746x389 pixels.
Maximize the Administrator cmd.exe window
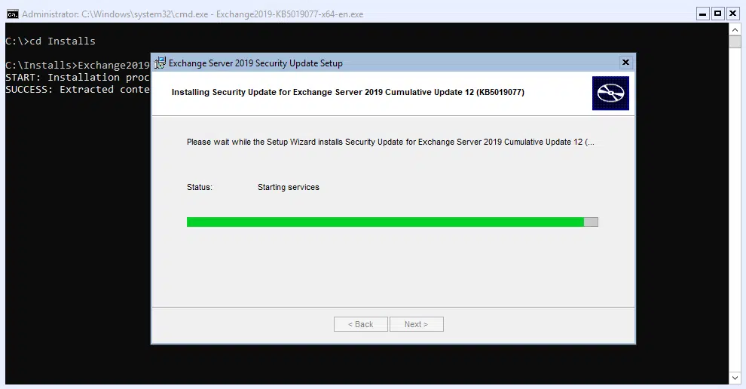click(718, 14)
